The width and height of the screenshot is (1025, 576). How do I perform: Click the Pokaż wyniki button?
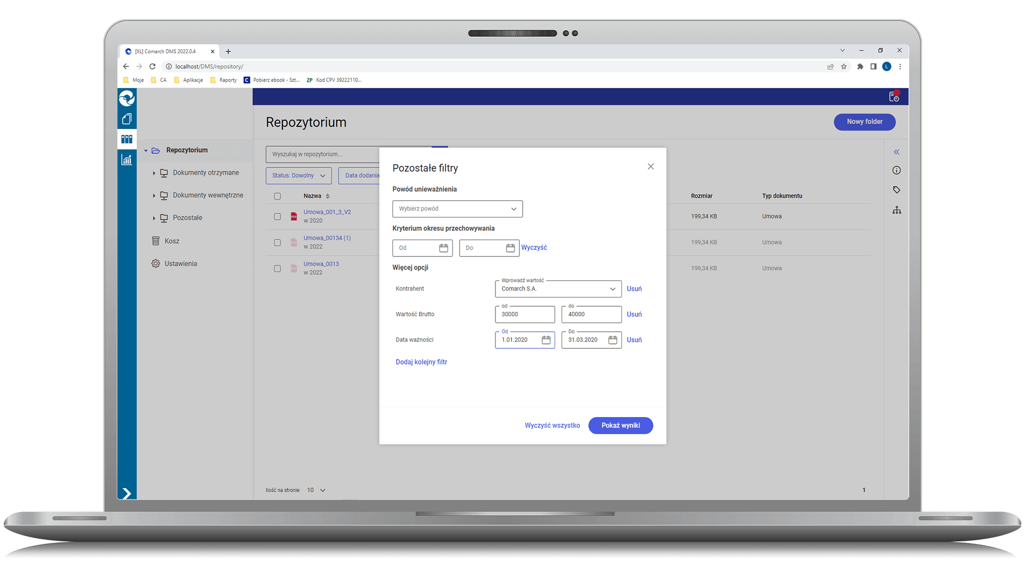click(x=620, y=426)
